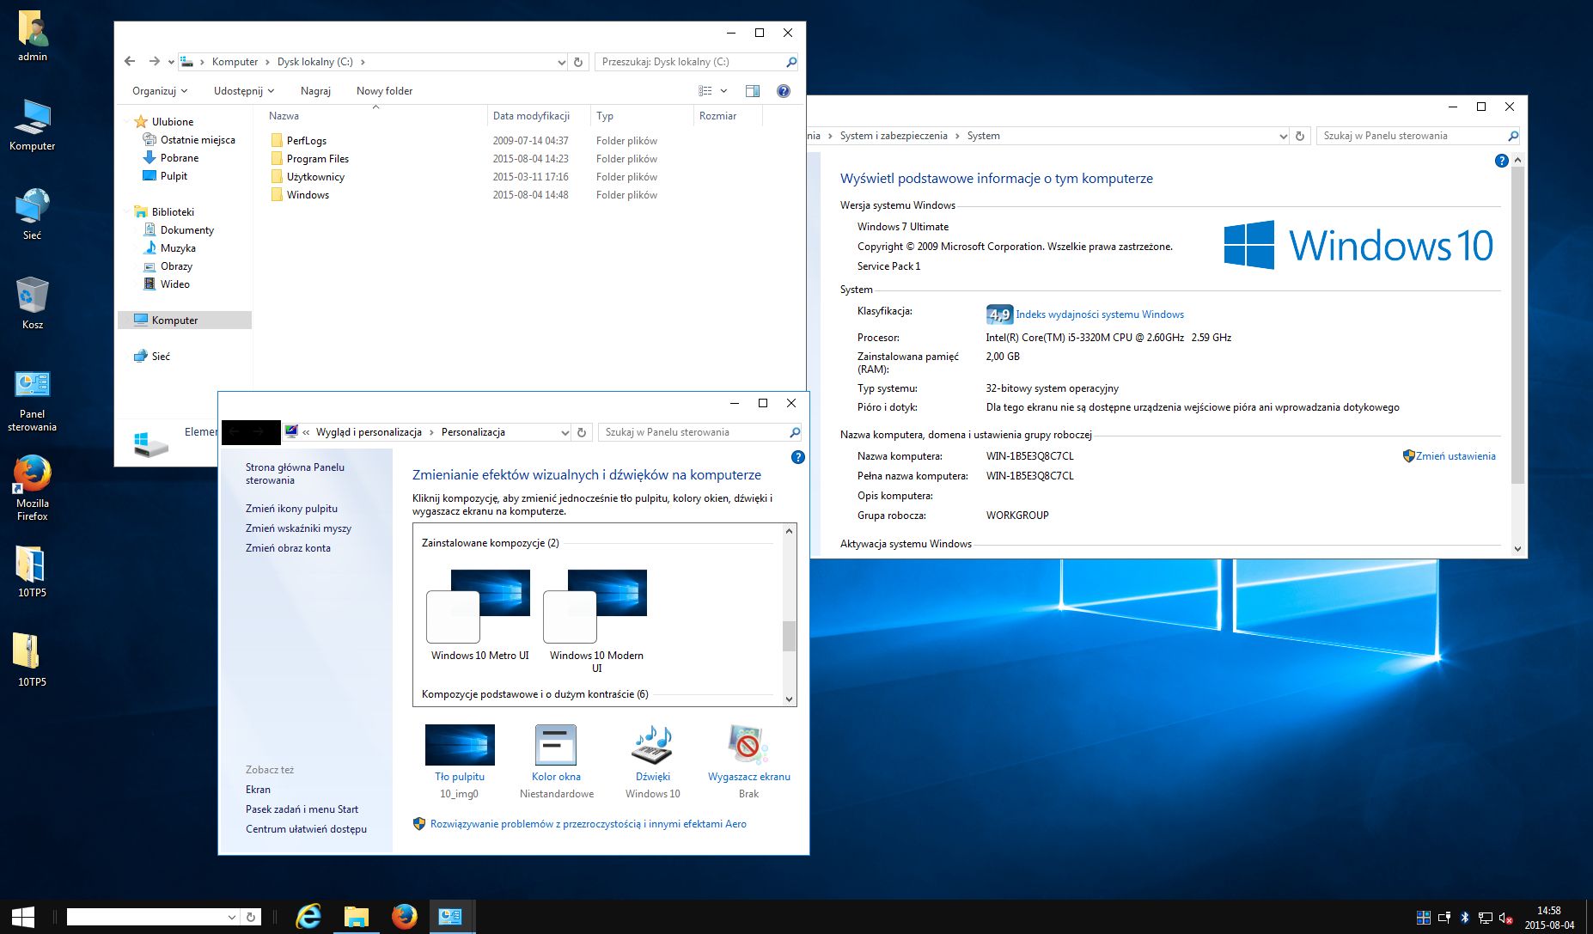The width and height of the screenshot is (1593, 934).
Task: Open File Explorer from the taskbar
Action: 357,916
